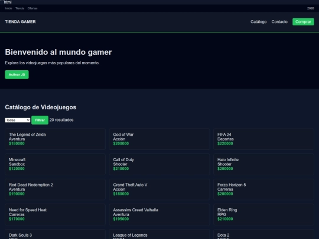
Task: Select the Assassins Creed Valhalla card
Action: tap(159, 214)
